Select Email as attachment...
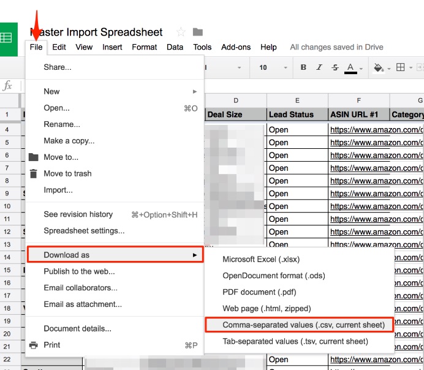The image size is (424, 370). [115, 304]
